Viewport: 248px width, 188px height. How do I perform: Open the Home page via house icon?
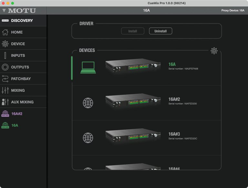click(5, 32)
